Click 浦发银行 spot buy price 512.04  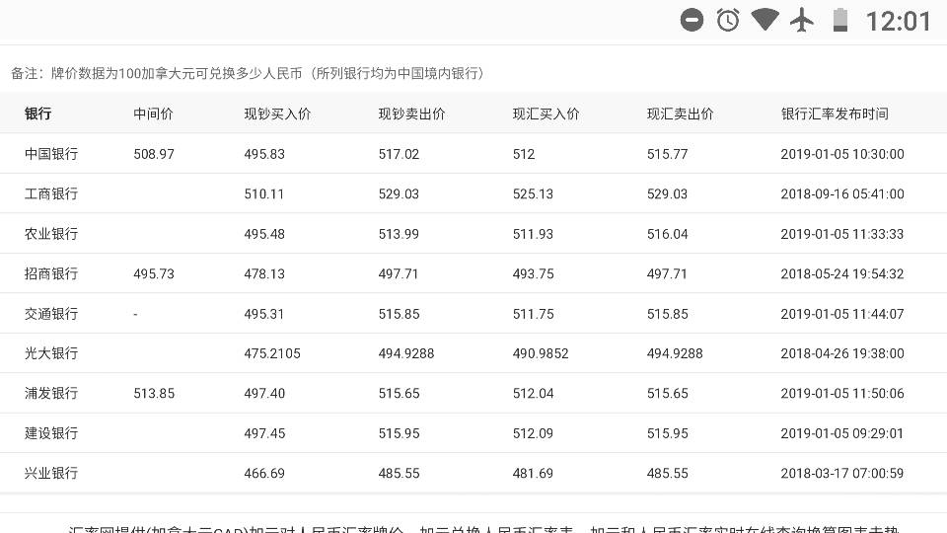(534, 394)
